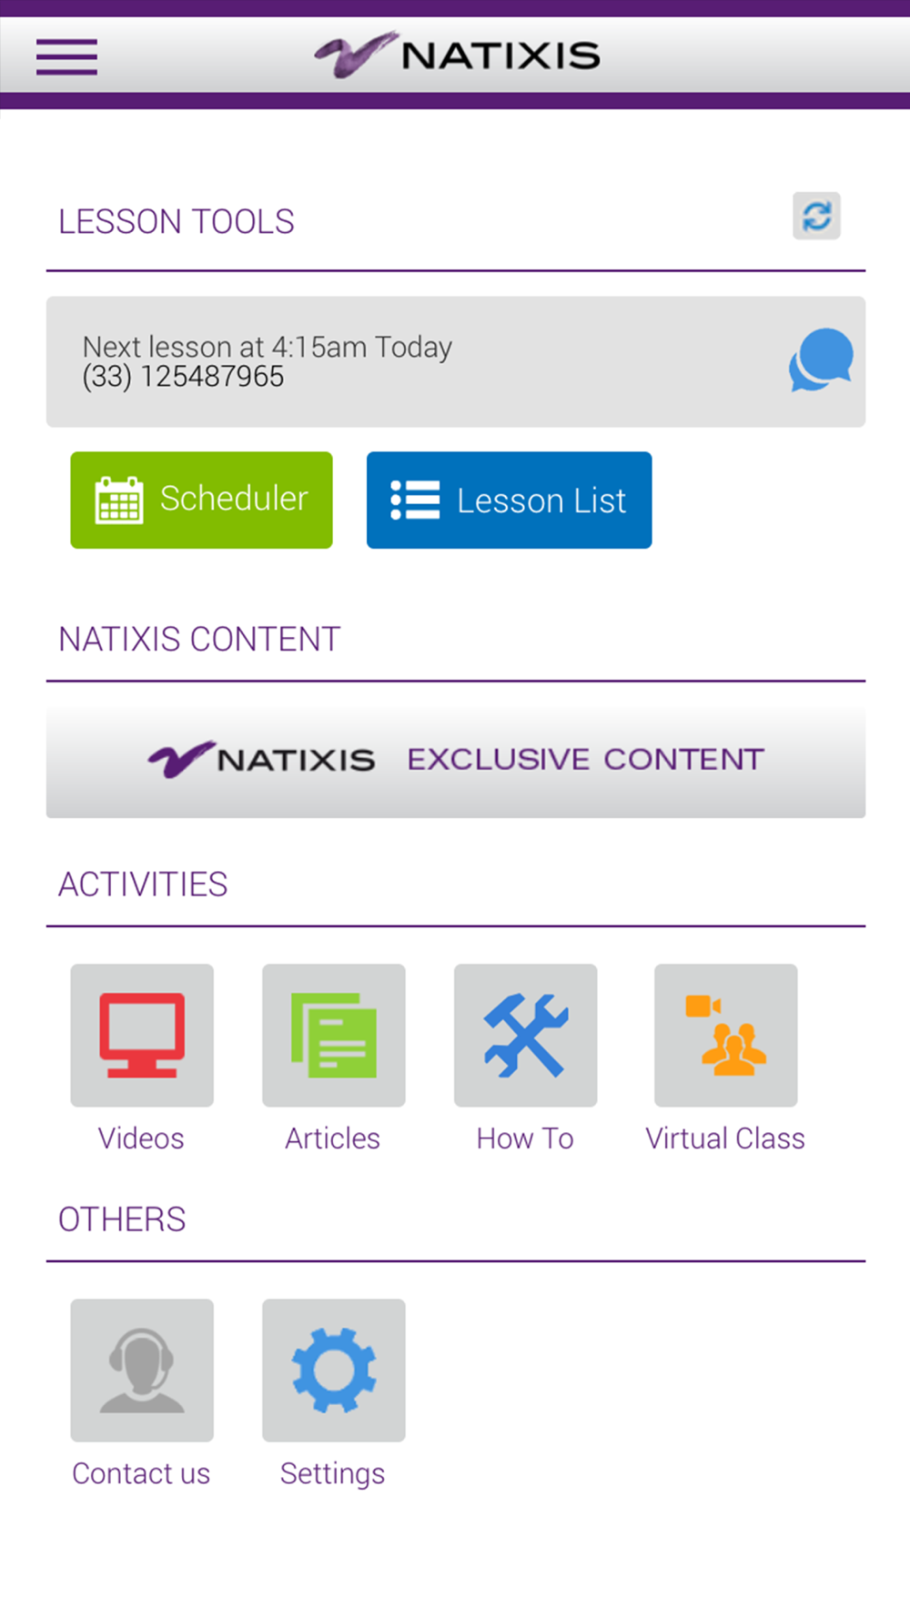Open the Videos activity icon
Screen dimensions: 910x1618
[x=142, y=1036]
